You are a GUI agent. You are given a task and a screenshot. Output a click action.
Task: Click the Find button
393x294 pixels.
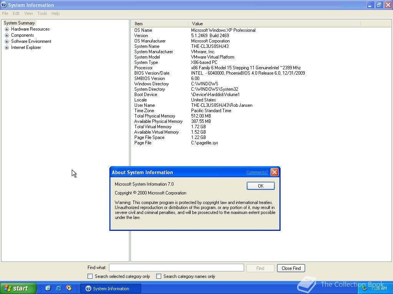coord(260,268)
